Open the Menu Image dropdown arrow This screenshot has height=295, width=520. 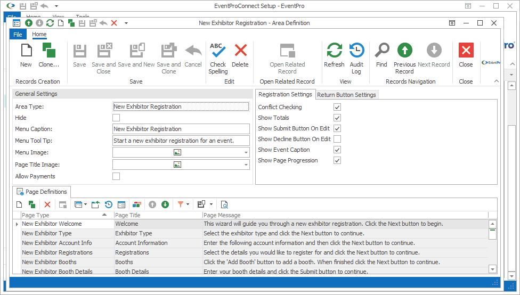246,152
